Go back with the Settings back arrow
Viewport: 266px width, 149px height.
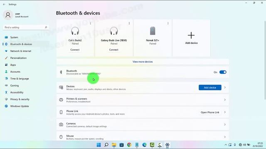(4, 5)
